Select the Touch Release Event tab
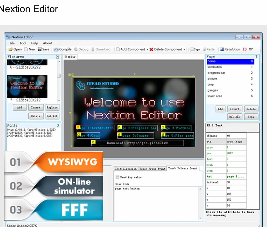 tap(183, 168)
